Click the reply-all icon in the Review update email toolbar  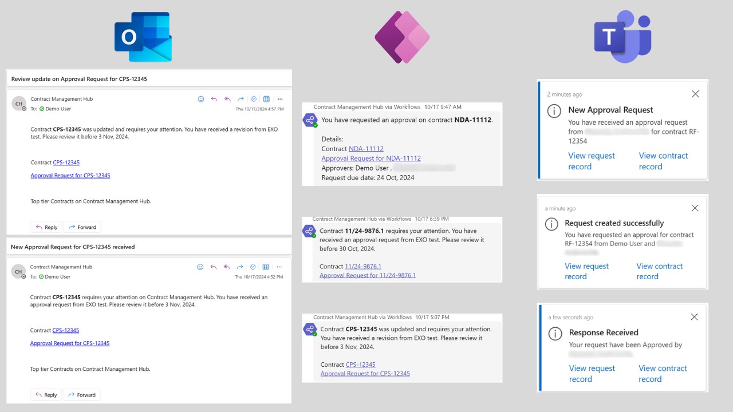[x=227, y=99]
